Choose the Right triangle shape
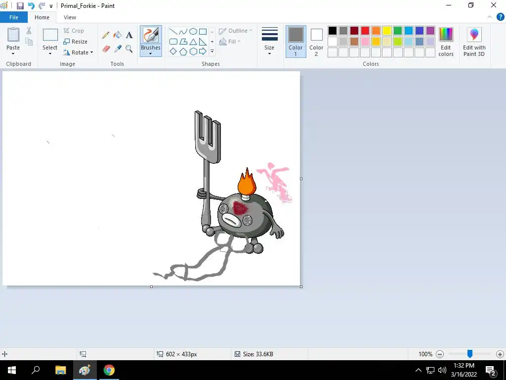The height and width of the screenshot is (380, 506). [x=203, y=42]
